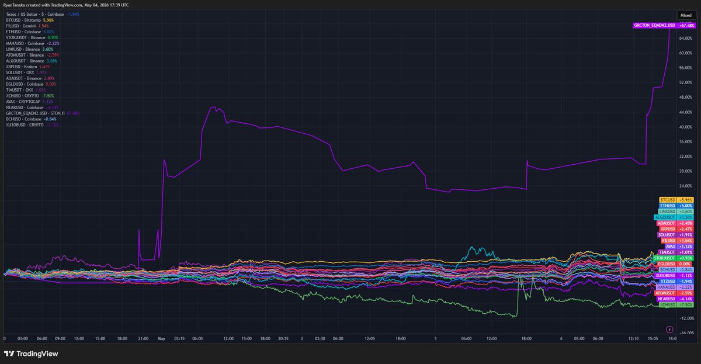Image resolution: width=701 pixels, height=364 pixels.
Task: Click the FILUSD +1.54% price scale label
Action: tap(678, 241)
